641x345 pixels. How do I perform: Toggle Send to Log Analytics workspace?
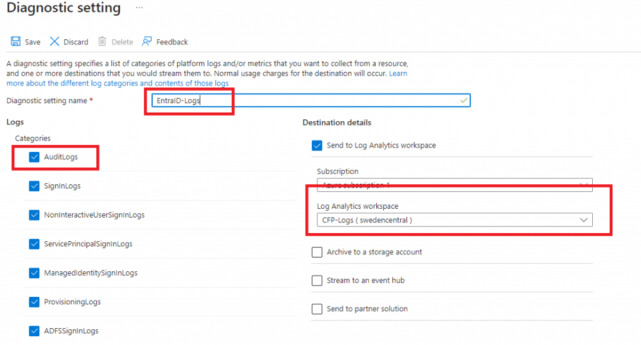click(x=317, y=146)
